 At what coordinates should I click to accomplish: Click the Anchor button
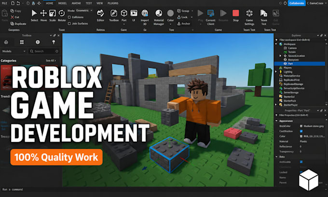coord(184,24)
